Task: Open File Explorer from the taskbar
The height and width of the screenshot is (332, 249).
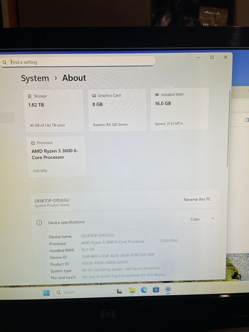Action: point(132,290)
